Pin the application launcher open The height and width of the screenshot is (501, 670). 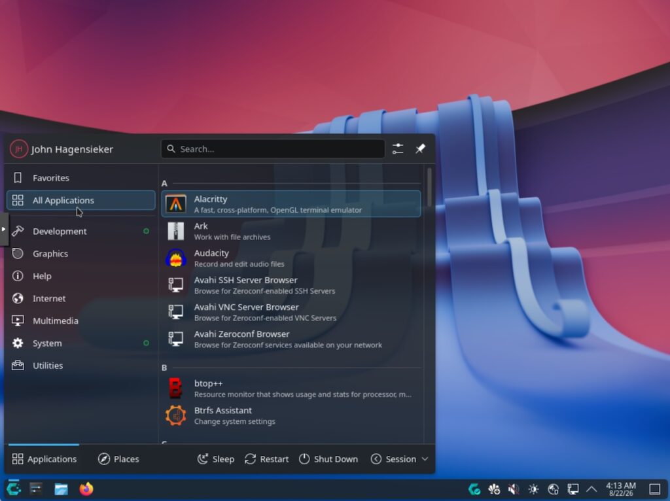[421, 148]
